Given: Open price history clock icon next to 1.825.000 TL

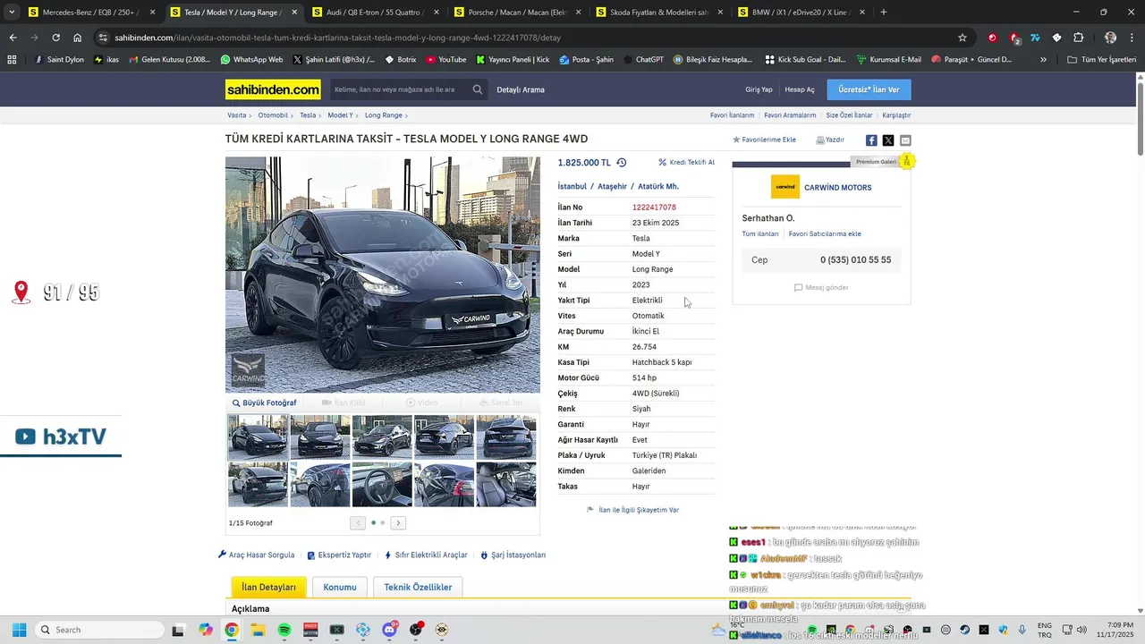Looking at the screenshot, I should pyautogui.click(x=622, y=163).
